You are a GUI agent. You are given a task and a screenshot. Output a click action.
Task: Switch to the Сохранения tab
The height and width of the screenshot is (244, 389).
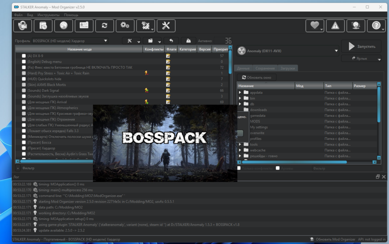click(x=265, y=68)
